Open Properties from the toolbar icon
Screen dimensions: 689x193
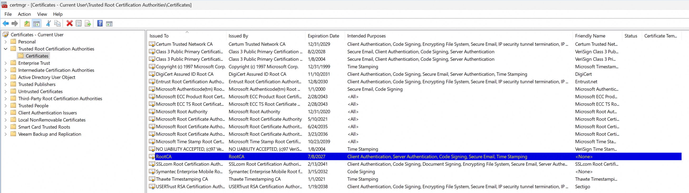point(79,23)
